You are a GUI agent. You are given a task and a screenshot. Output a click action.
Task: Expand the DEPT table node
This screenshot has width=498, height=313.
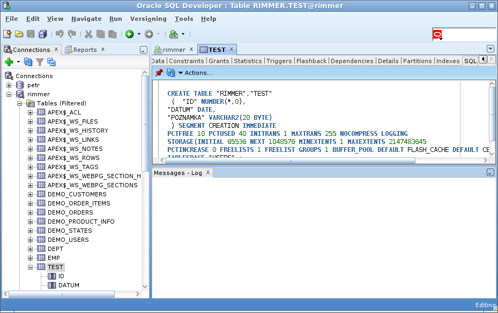pyautogui.click(x=31, y=248)
